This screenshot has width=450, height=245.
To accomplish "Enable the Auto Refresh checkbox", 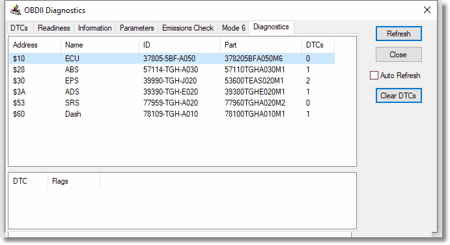I will tap(374, 76).
